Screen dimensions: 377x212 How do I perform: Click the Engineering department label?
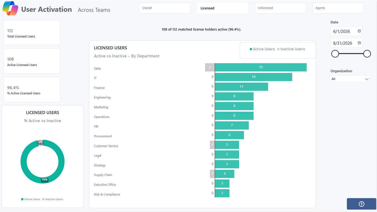coord(102,97)
